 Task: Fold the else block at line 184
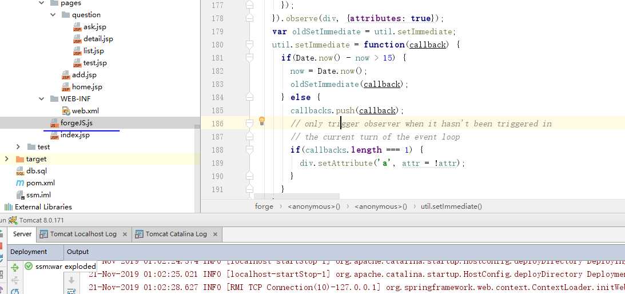click(x=249, y=97)
